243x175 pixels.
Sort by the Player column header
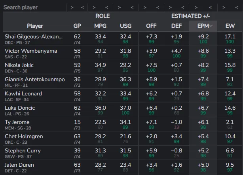35,26
